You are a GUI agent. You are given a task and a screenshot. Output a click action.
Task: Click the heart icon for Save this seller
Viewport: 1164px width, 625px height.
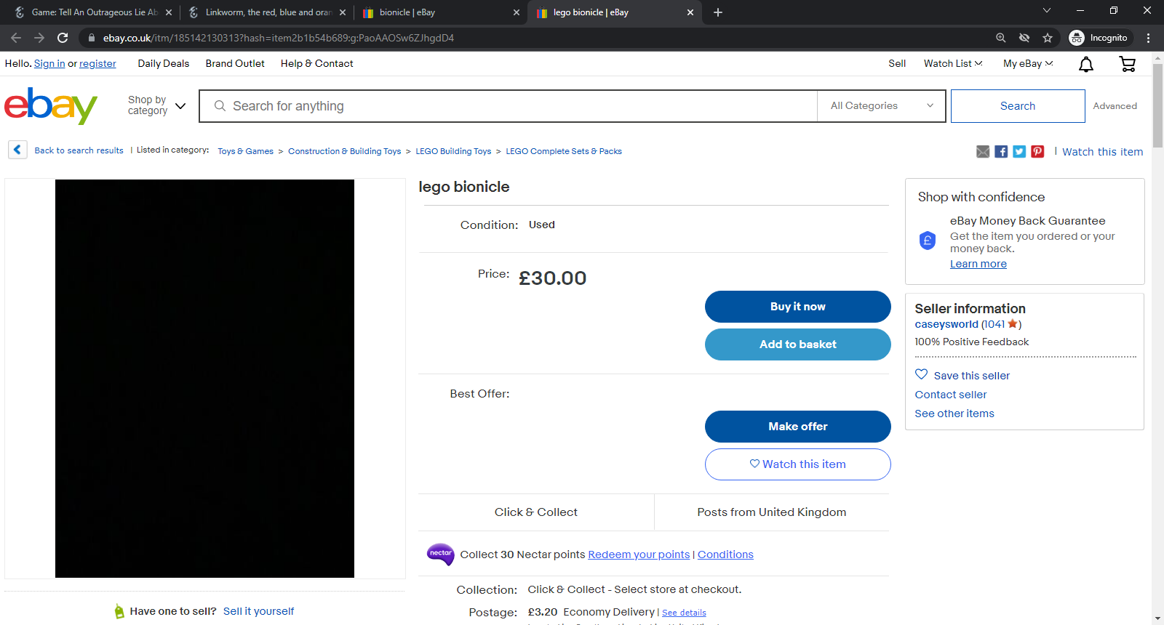[x=921, y=374]
